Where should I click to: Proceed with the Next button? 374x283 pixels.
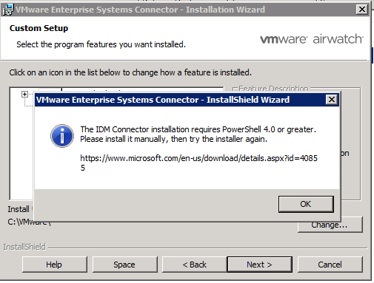click(x=260, y=265)
